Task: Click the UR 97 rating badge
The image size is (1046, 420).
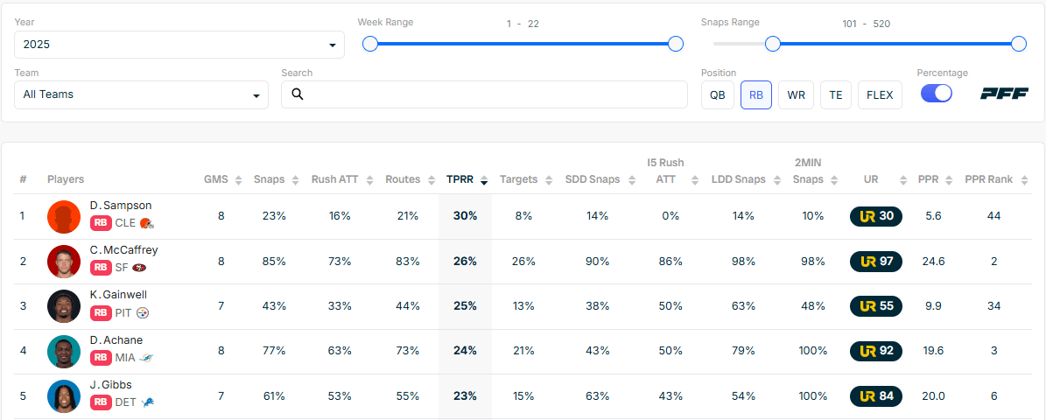Action: (876, 261)
